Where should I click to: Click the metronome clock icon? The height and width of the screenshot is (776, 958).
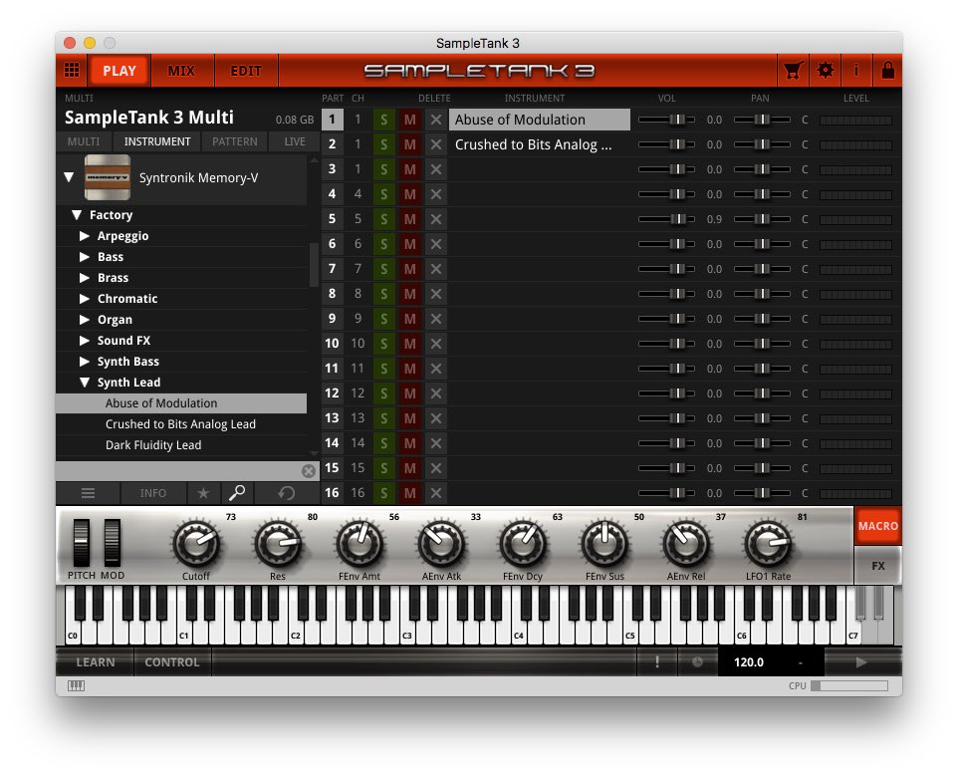coord(697,662)
